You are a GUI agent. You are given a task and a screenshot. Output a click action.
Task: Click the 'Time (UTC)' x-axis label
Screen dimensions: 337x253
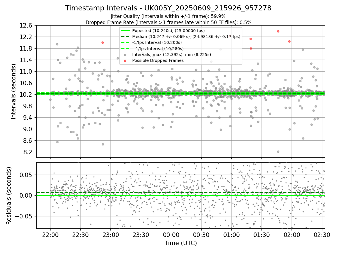(181, 243)
